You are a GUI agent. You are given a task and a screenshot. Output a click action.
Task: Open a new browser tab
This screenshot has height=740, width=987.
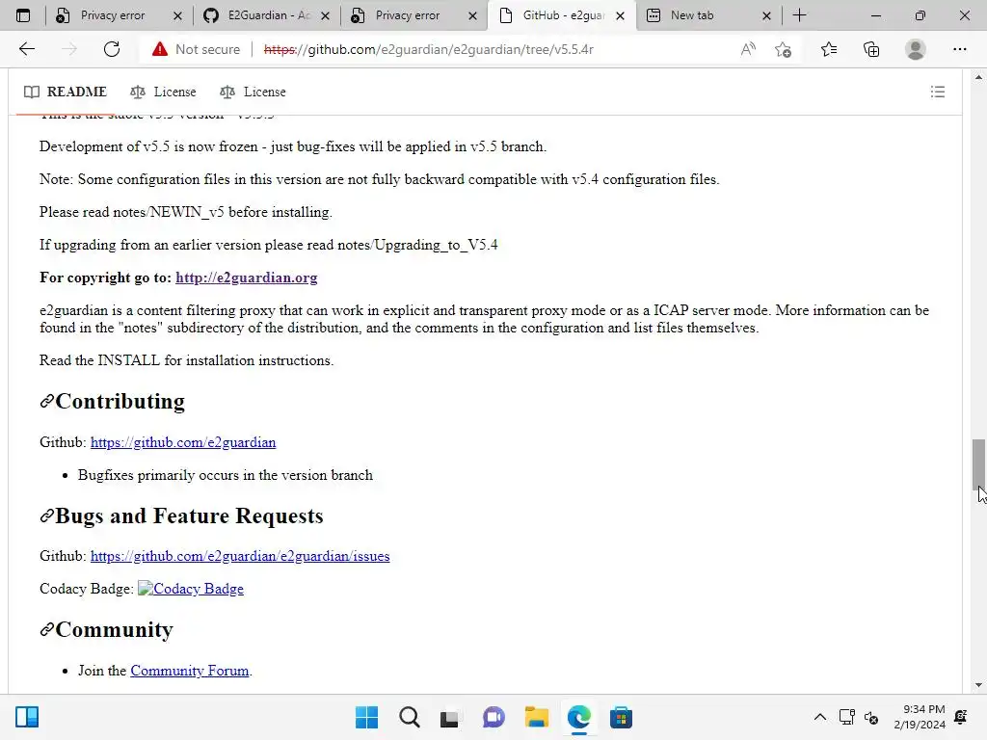coord(799,15)
